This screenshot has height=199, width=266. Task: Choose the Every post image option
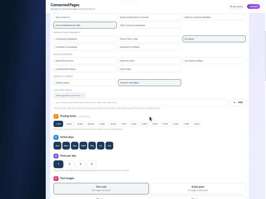click(198, 189)
